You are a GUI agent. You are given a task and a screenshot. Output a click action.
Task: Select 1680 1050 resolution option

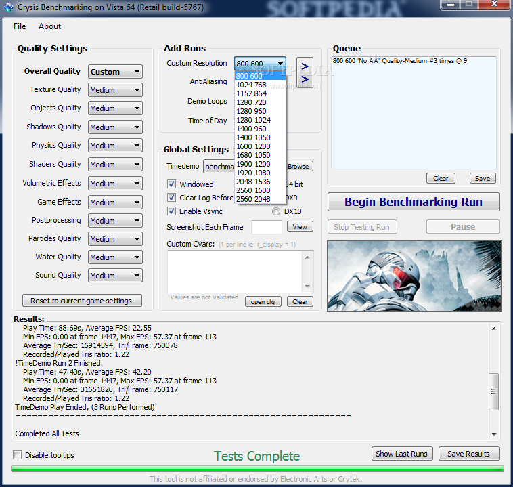(260, 155)
